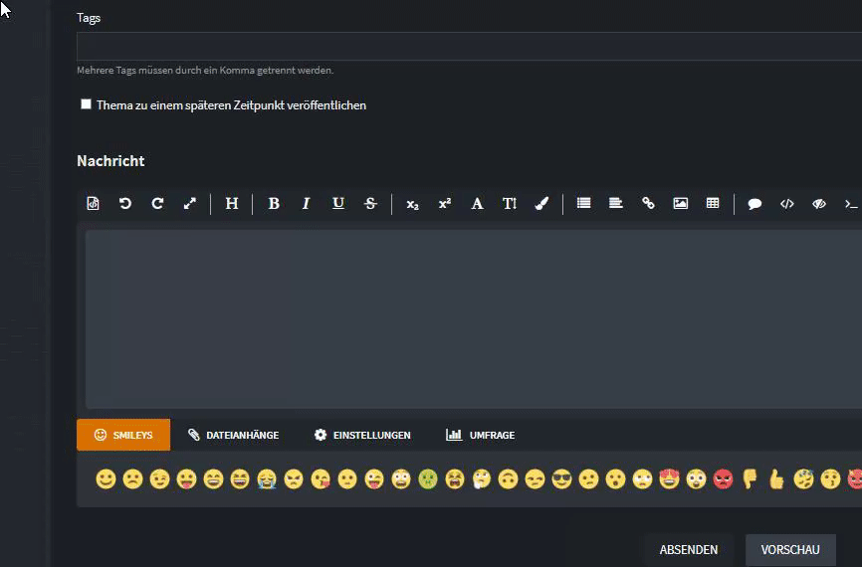Check publish topic at a later time
This screenshot has width=862, height=567.
86,104
